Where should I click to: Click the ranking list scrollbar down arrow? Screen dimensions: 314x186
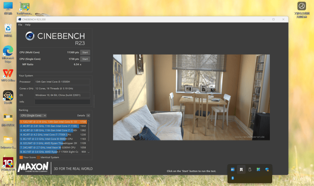coord(89,152)
